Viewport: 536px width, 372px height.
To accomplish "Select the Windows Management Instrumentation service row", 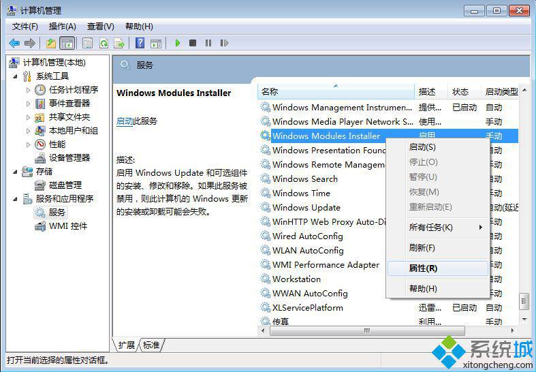I will pyautogui.click(x=388, y=108).
